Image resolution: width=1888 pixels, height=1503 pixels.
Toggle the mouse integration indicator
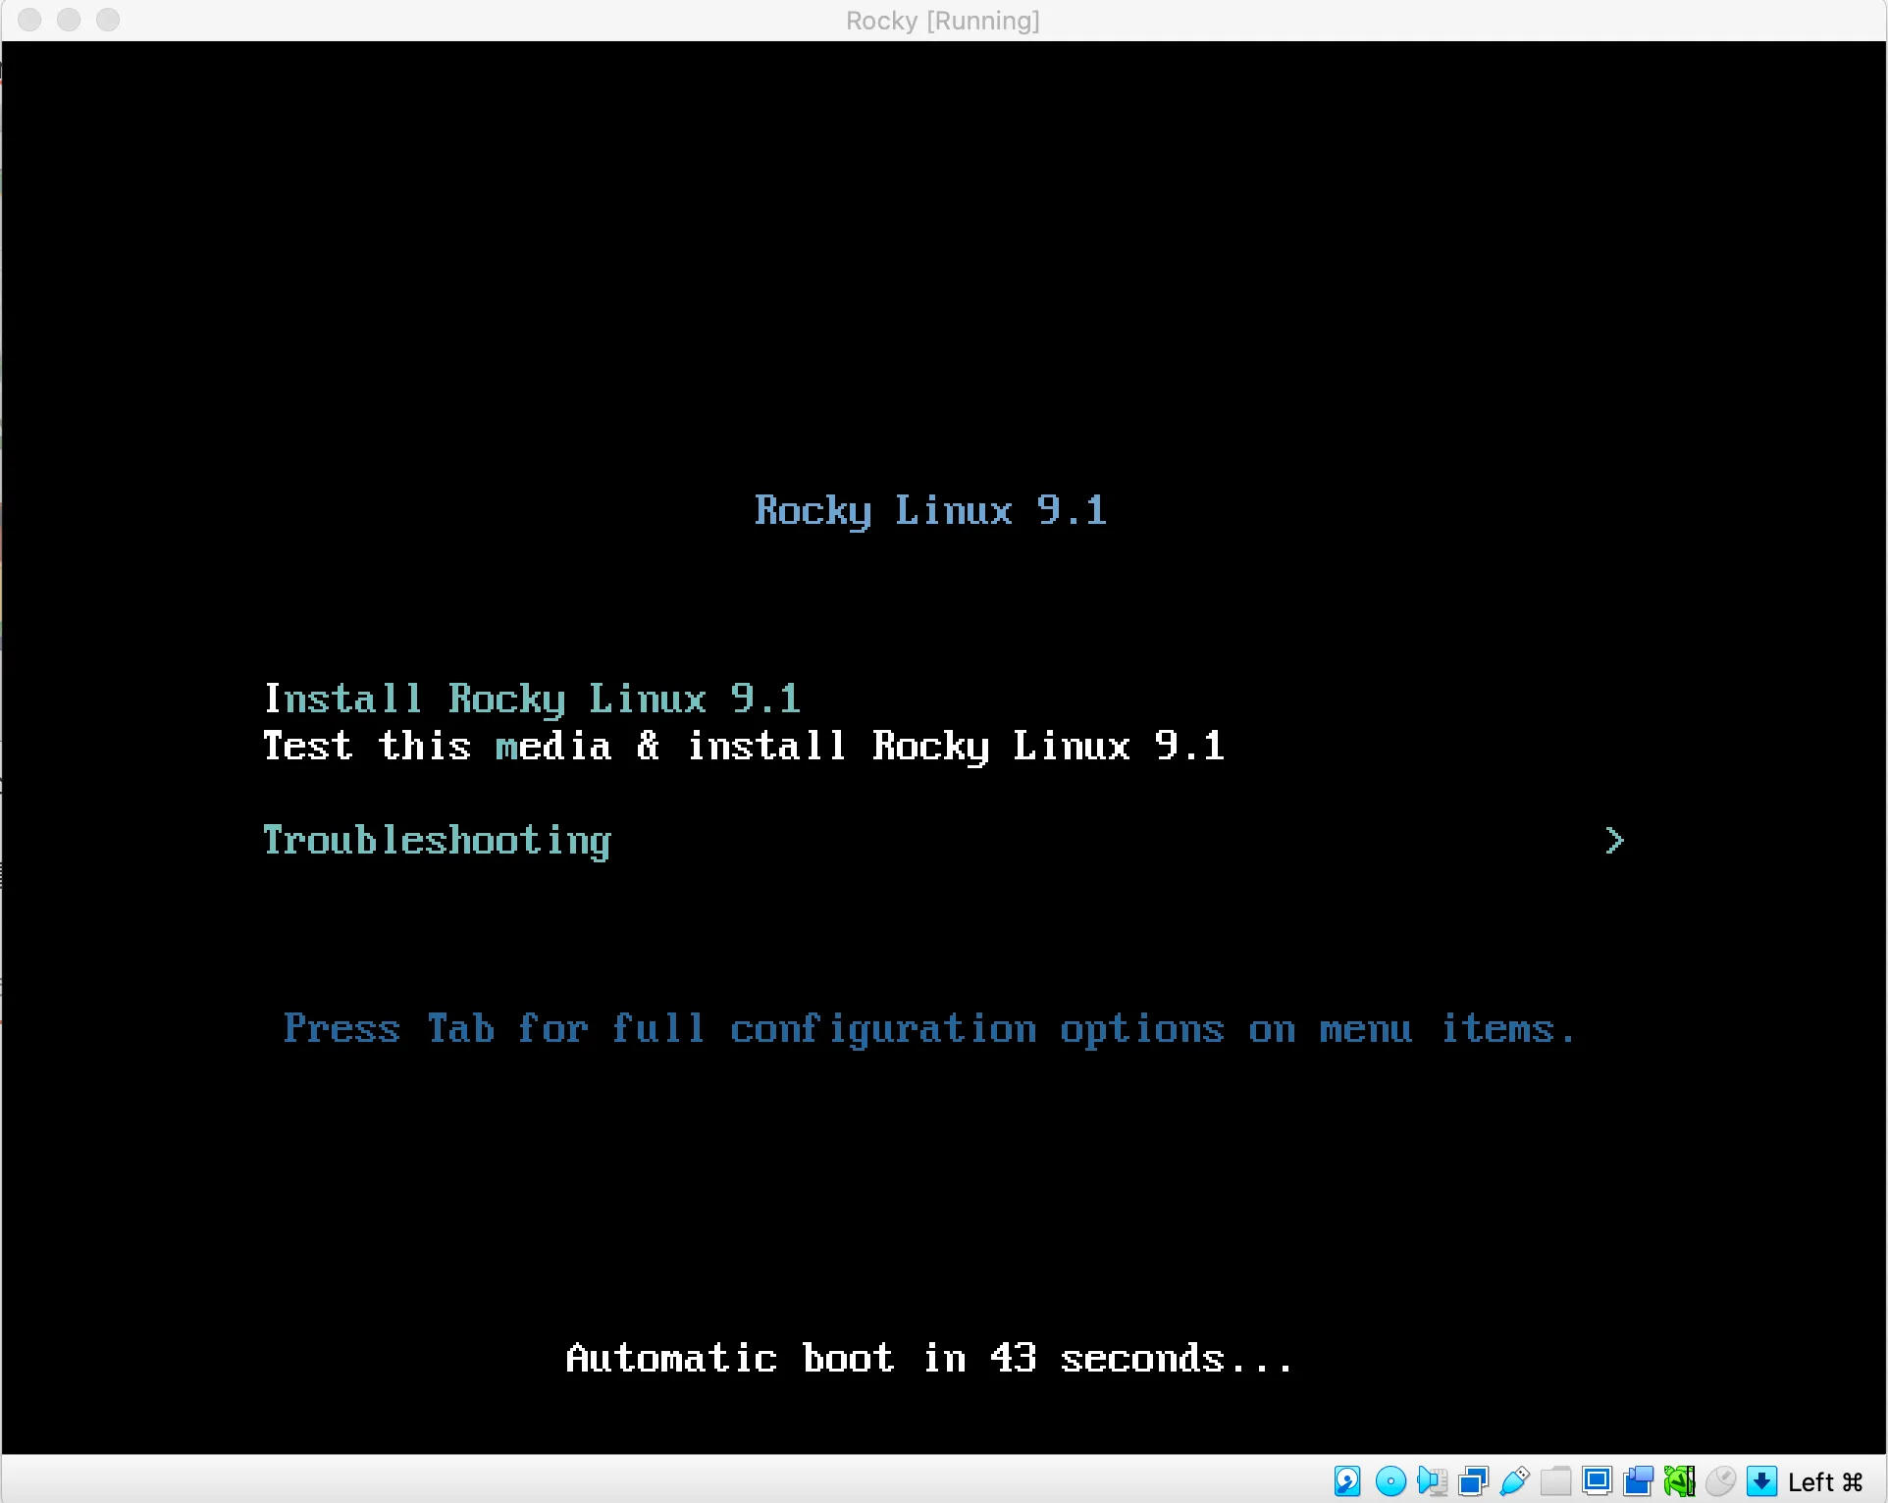click(1720, 1480)
